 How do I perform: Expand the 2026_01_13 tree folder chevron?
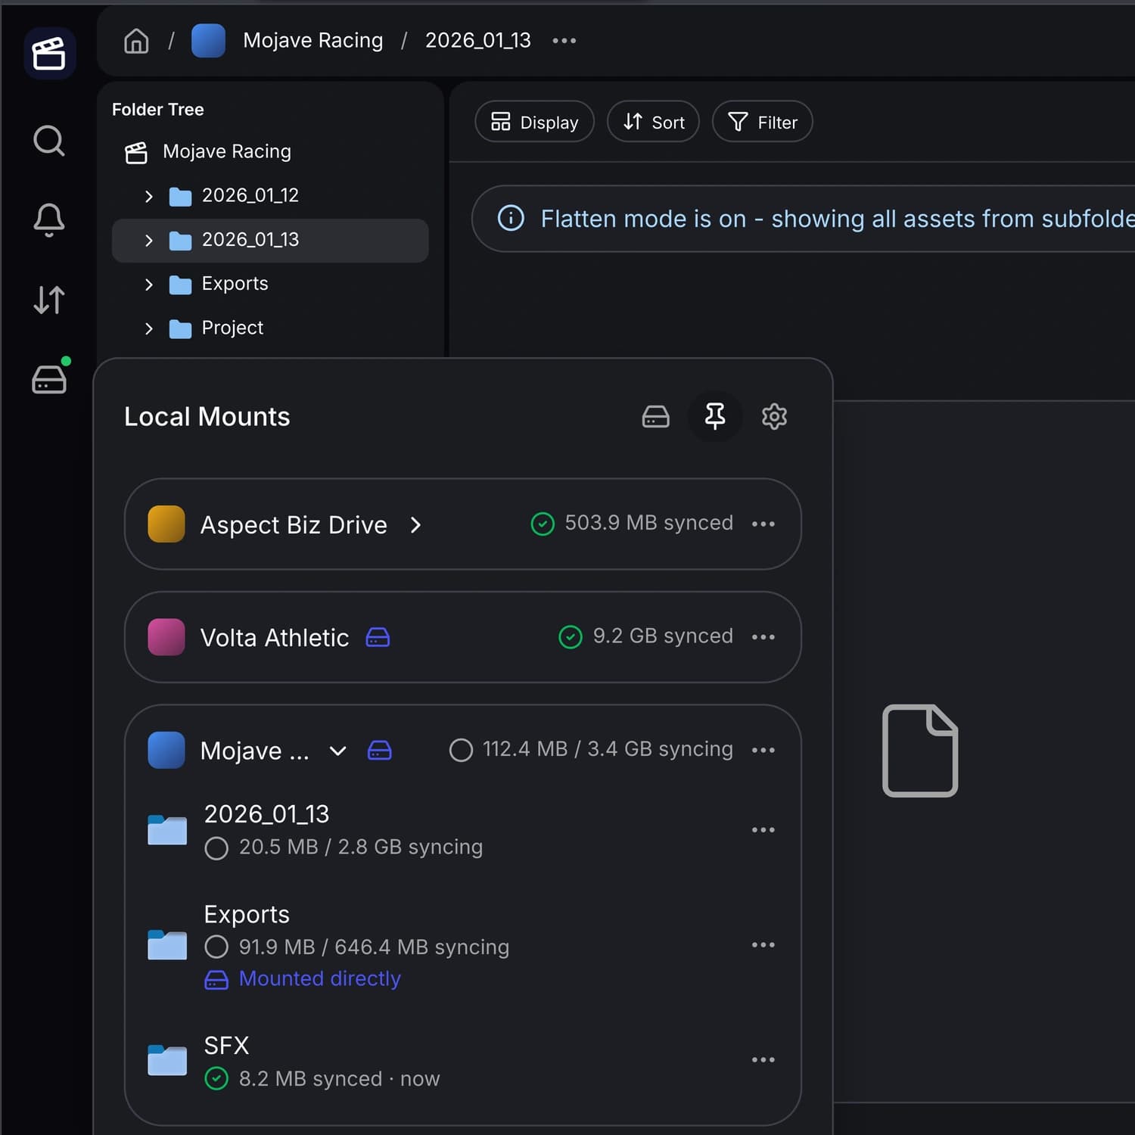(x=149, y=241)
